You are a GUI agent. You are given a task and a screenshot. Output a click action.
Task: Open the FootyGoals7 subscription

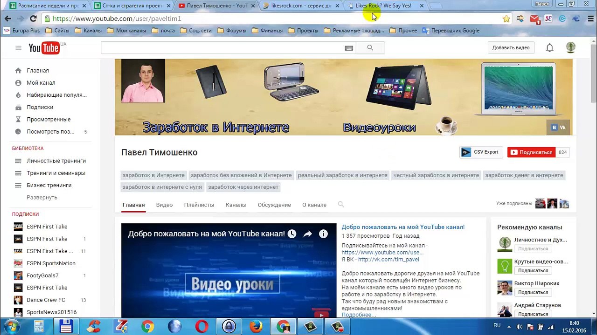(x=42, y=275)
